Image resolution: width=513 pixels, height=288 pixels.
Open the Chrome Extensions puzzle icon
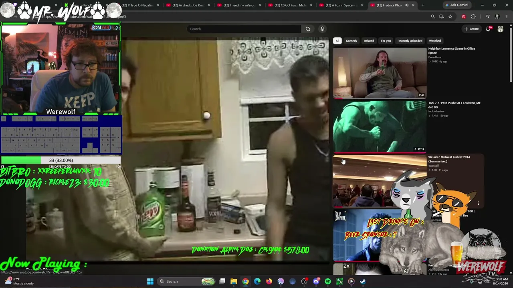click(x=473, y=16)
